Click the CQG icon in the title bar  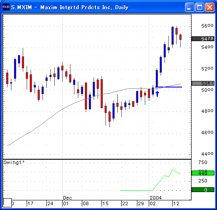click(6, 7)
